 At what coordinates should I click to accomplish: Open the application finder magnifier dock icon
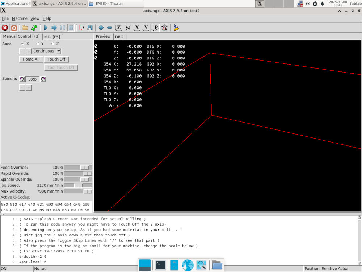[x=201, y=265]
